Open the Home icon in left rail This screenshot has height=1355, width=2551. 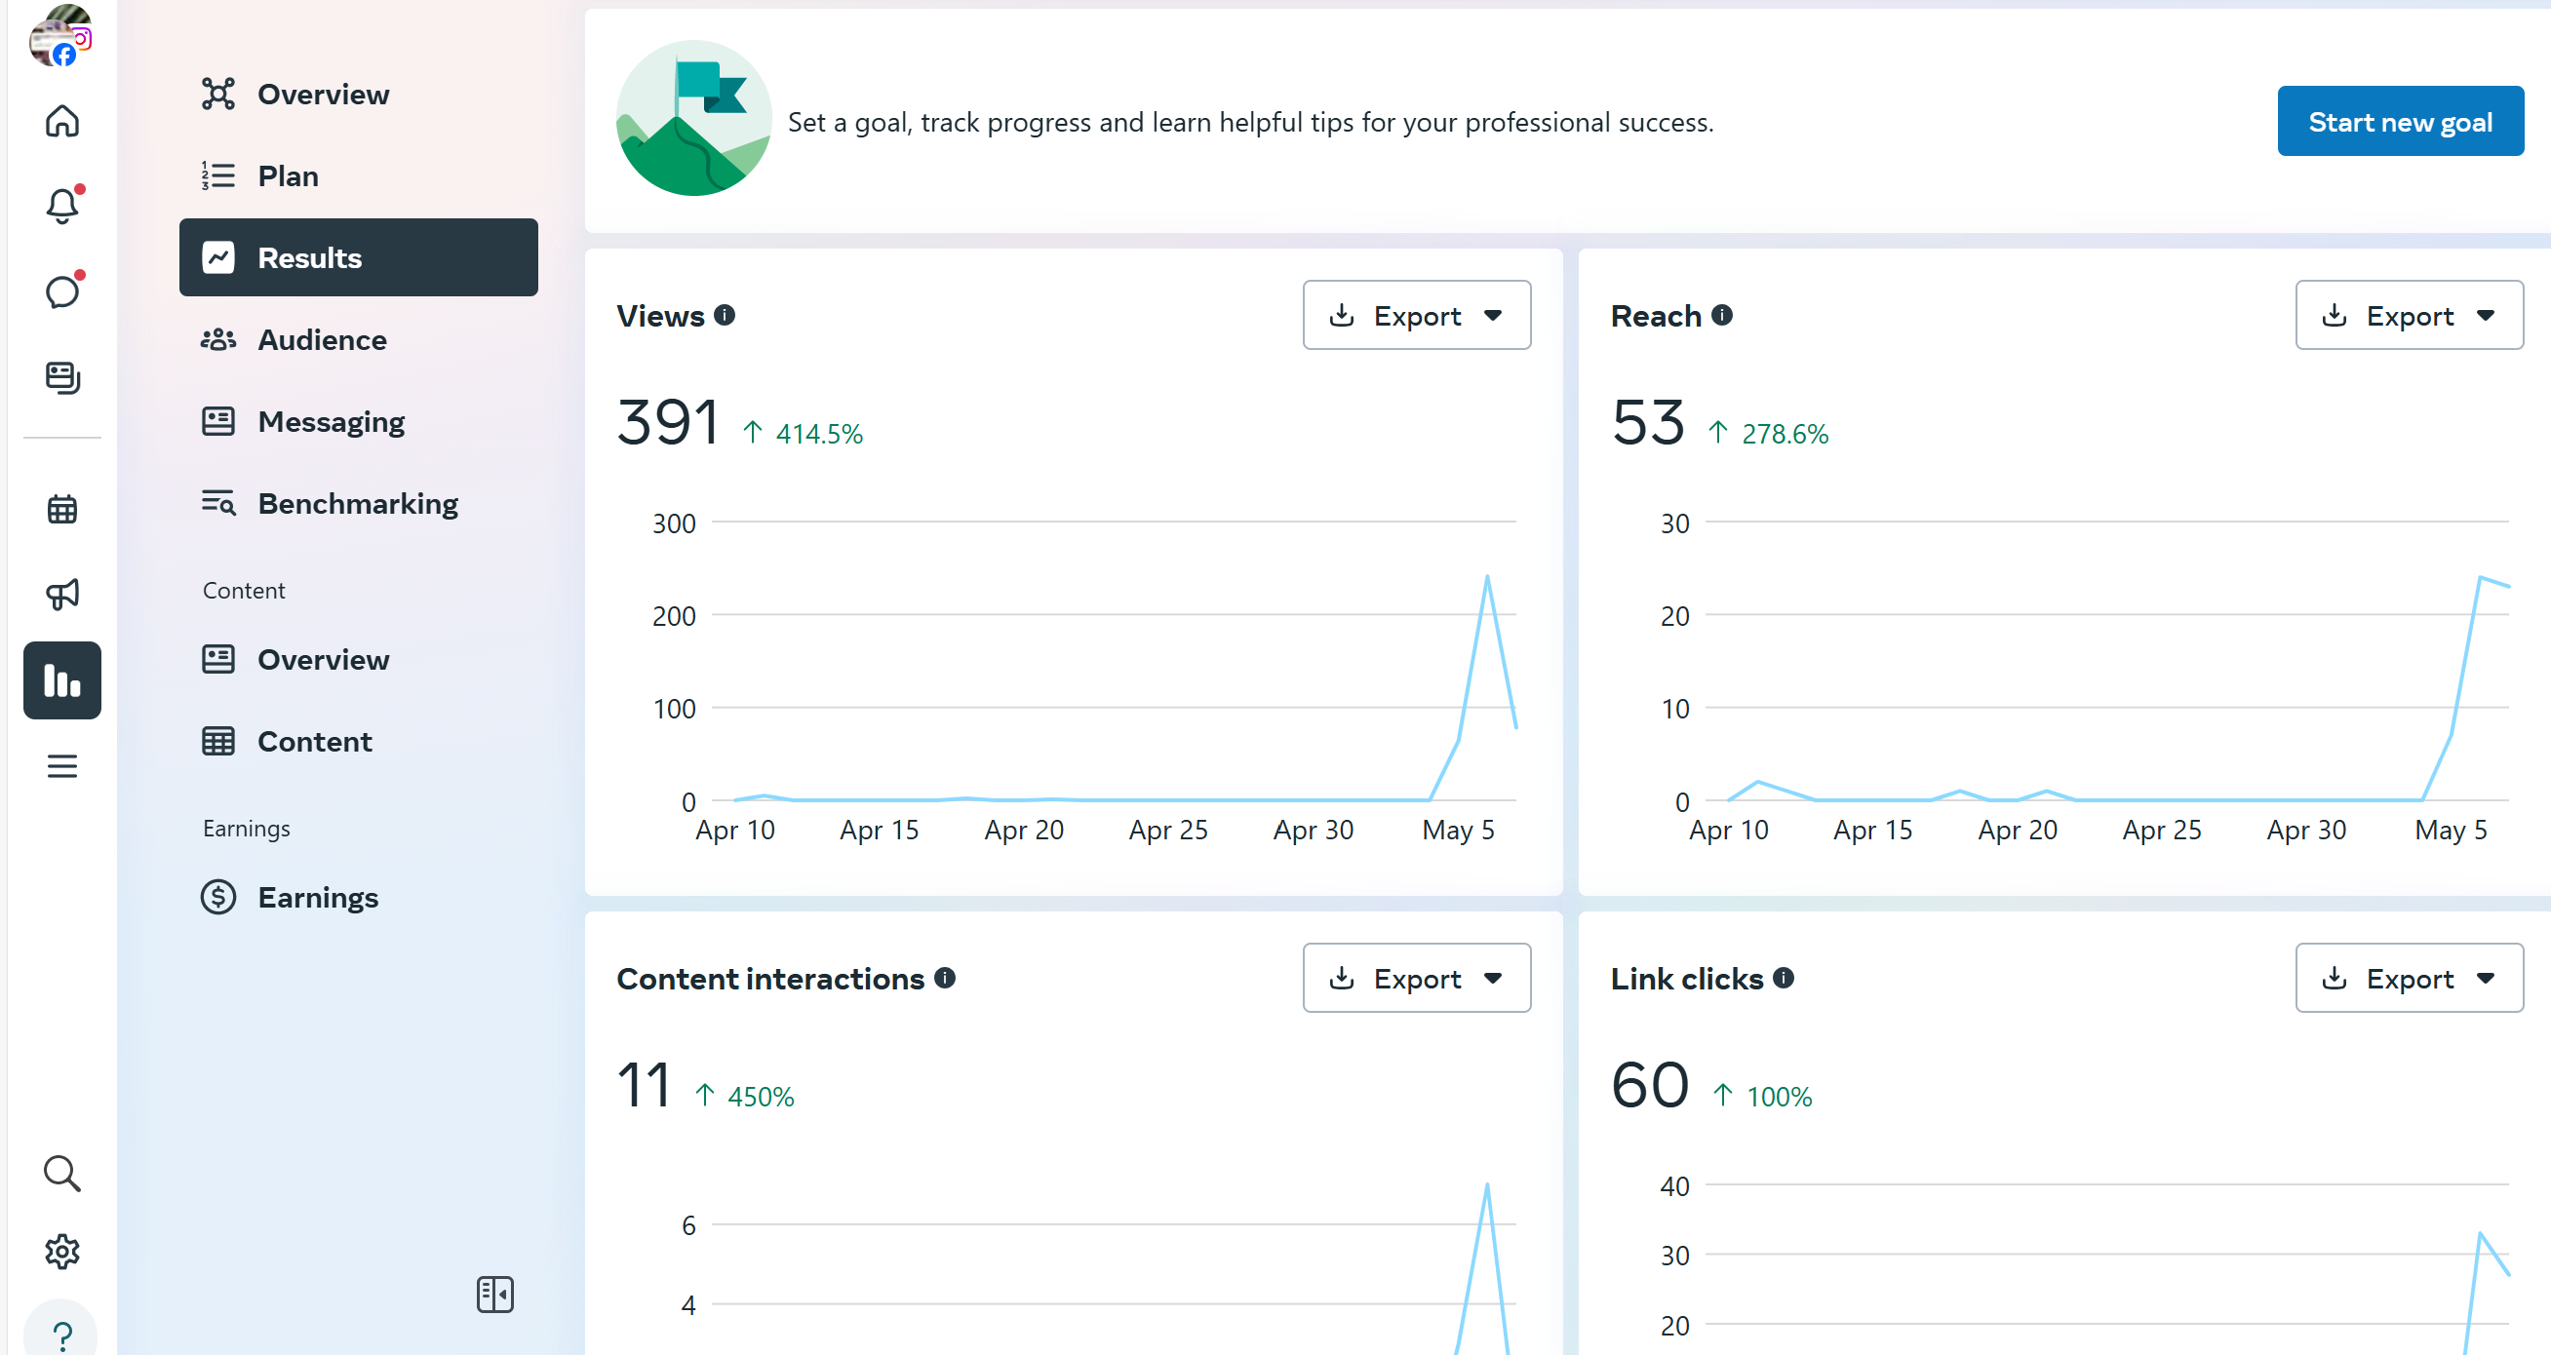61,121
